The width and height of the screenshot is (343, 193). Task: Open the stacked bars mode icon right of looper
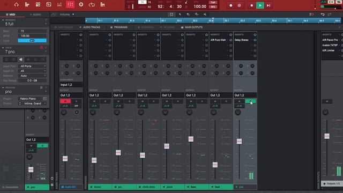(x=102, y=4)
